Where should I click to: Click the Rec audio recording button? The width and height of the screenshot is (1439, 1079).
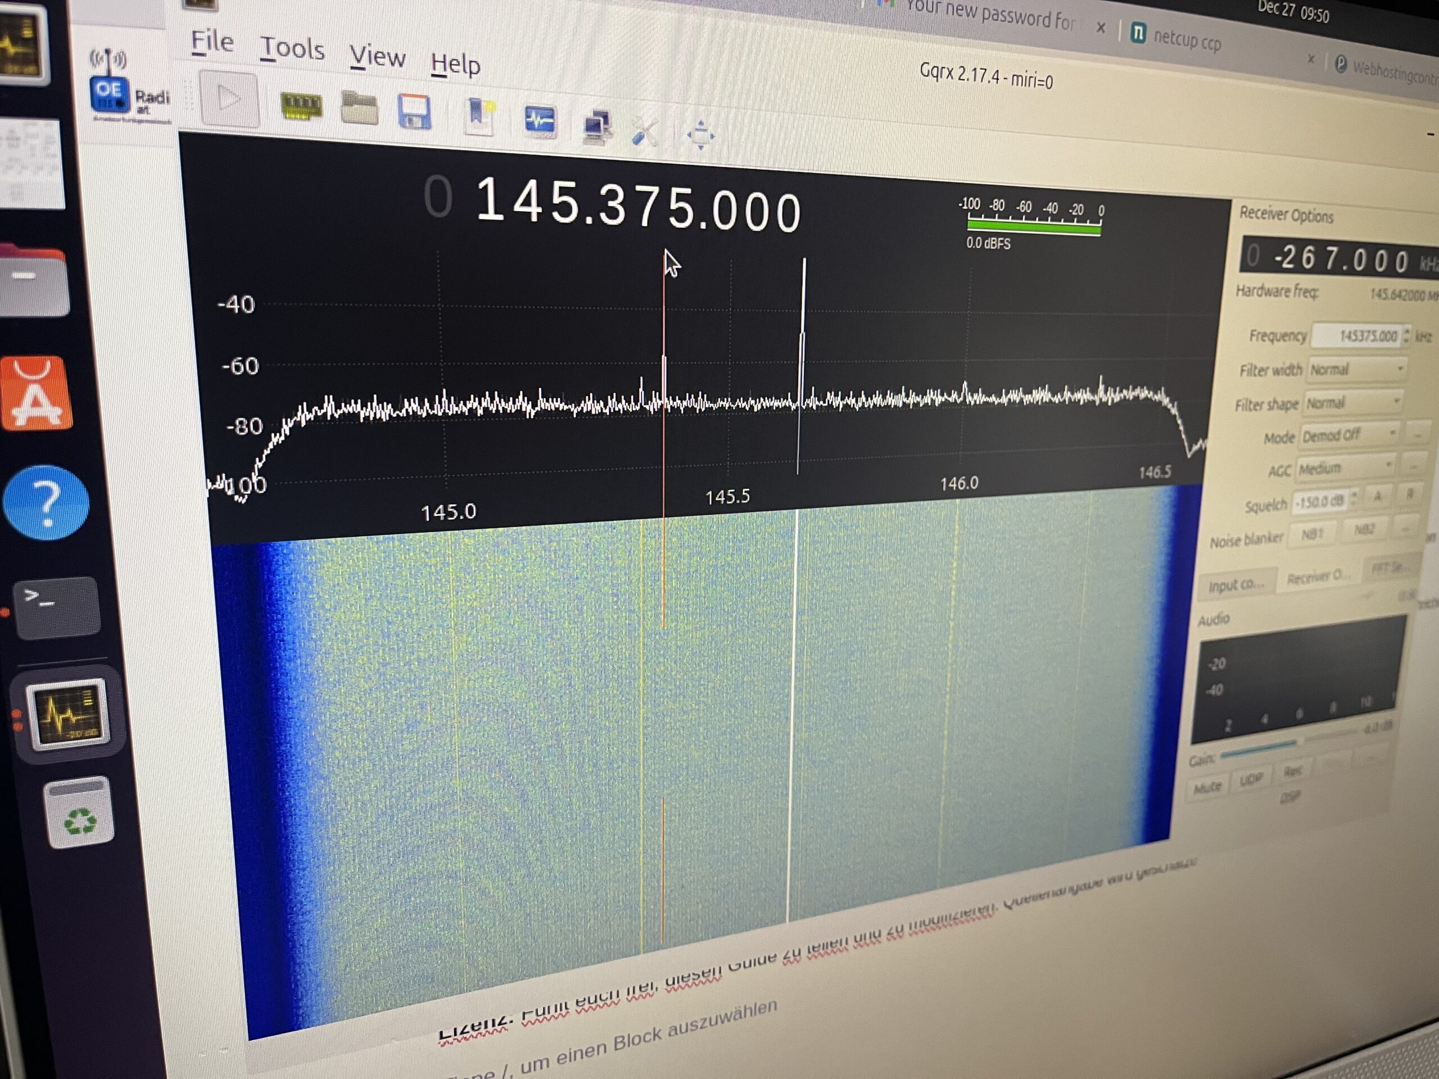click(x=1294, y=773)
